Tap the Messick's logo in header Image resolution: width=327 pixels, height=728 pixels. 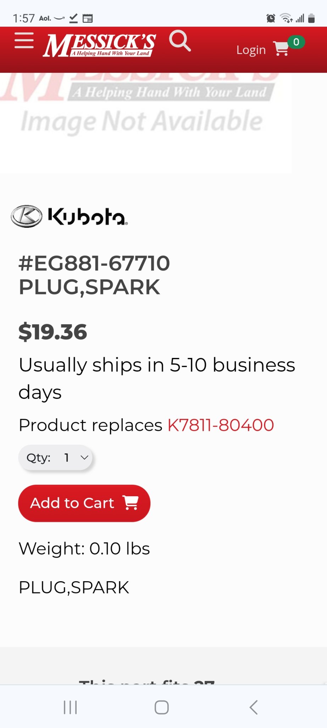click(x=99, y=45)
